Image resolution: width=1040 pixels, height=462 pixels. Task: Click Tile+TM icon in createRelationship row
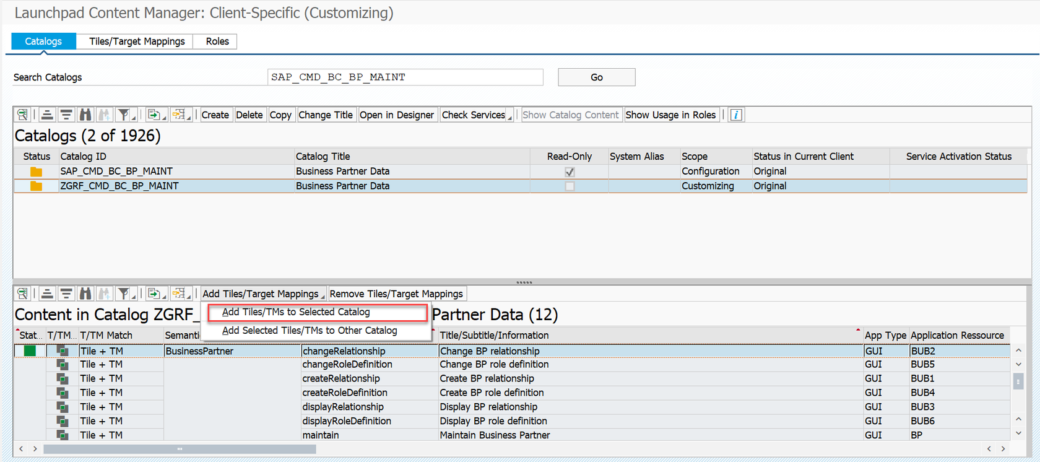point(62,378)
